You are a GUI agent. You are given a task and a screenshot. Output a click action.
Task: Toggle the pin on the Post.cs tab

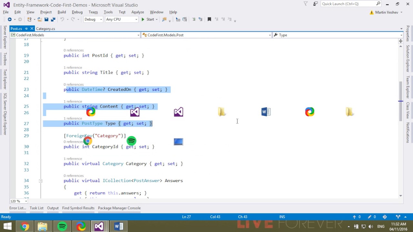click(x=26, y=29)
